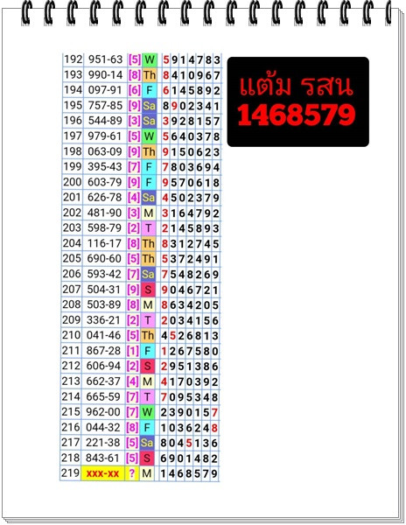Viewport: 406px width, 525px height.
Task: Click result 962-00 in row 215
Action: point(103,412)
